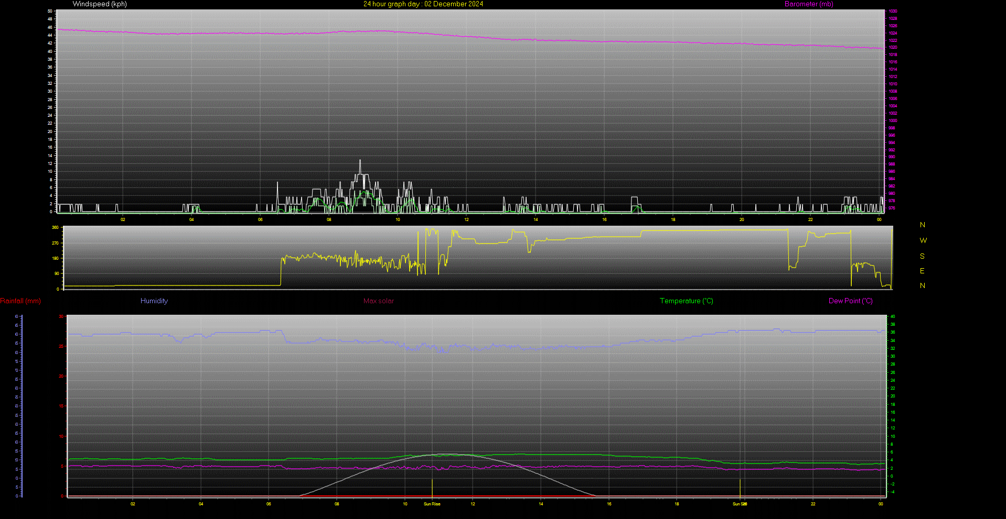The height and width of the screenshot is (519, 1006).
Task: Click the Max solar legend label
Action: (x=379, y=301)
